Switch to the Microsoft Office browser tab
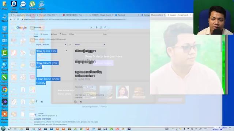Image resolution: width=234 pixels, height=131 pixels. tap(48, 15)
